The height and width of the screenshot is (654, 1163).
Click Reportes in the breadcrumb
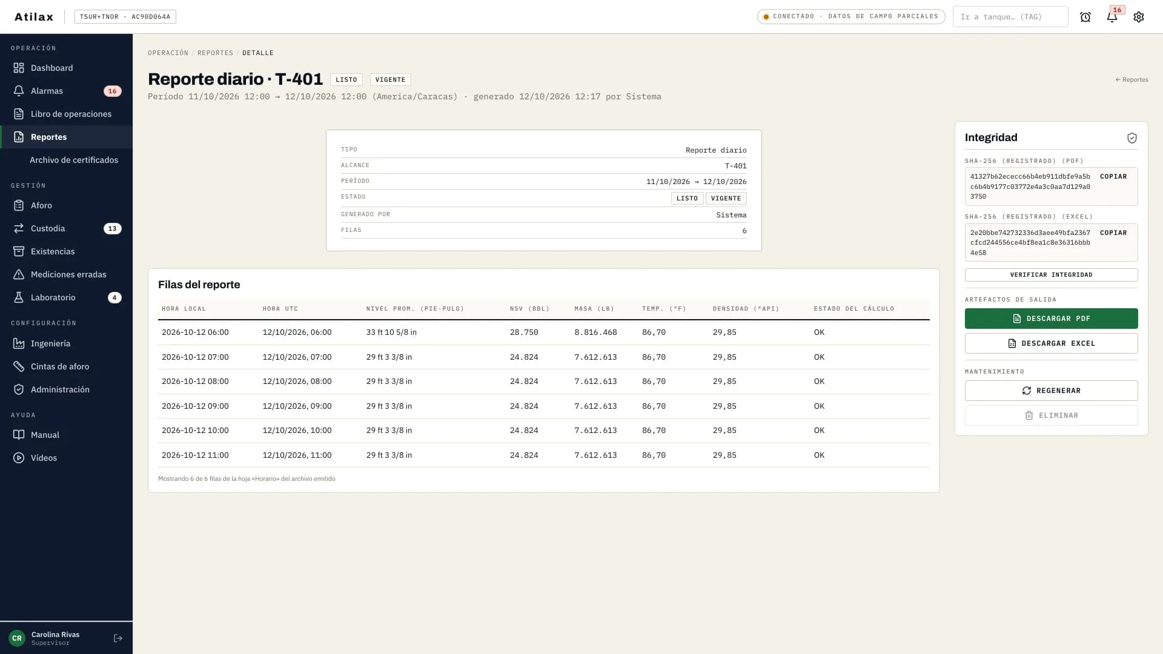[215, 53]
